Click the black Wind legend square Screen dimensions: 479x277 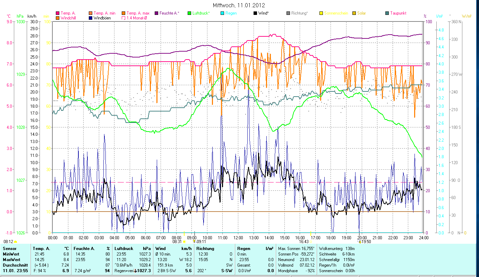[255, 13]
